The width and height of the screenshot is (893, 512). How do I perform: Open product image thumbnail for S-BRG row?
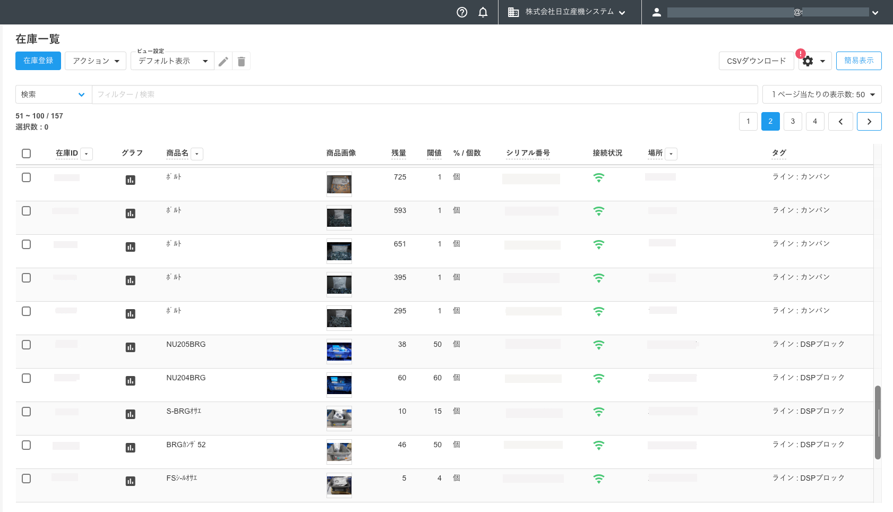pyautogui.click(x=339, y=419)
